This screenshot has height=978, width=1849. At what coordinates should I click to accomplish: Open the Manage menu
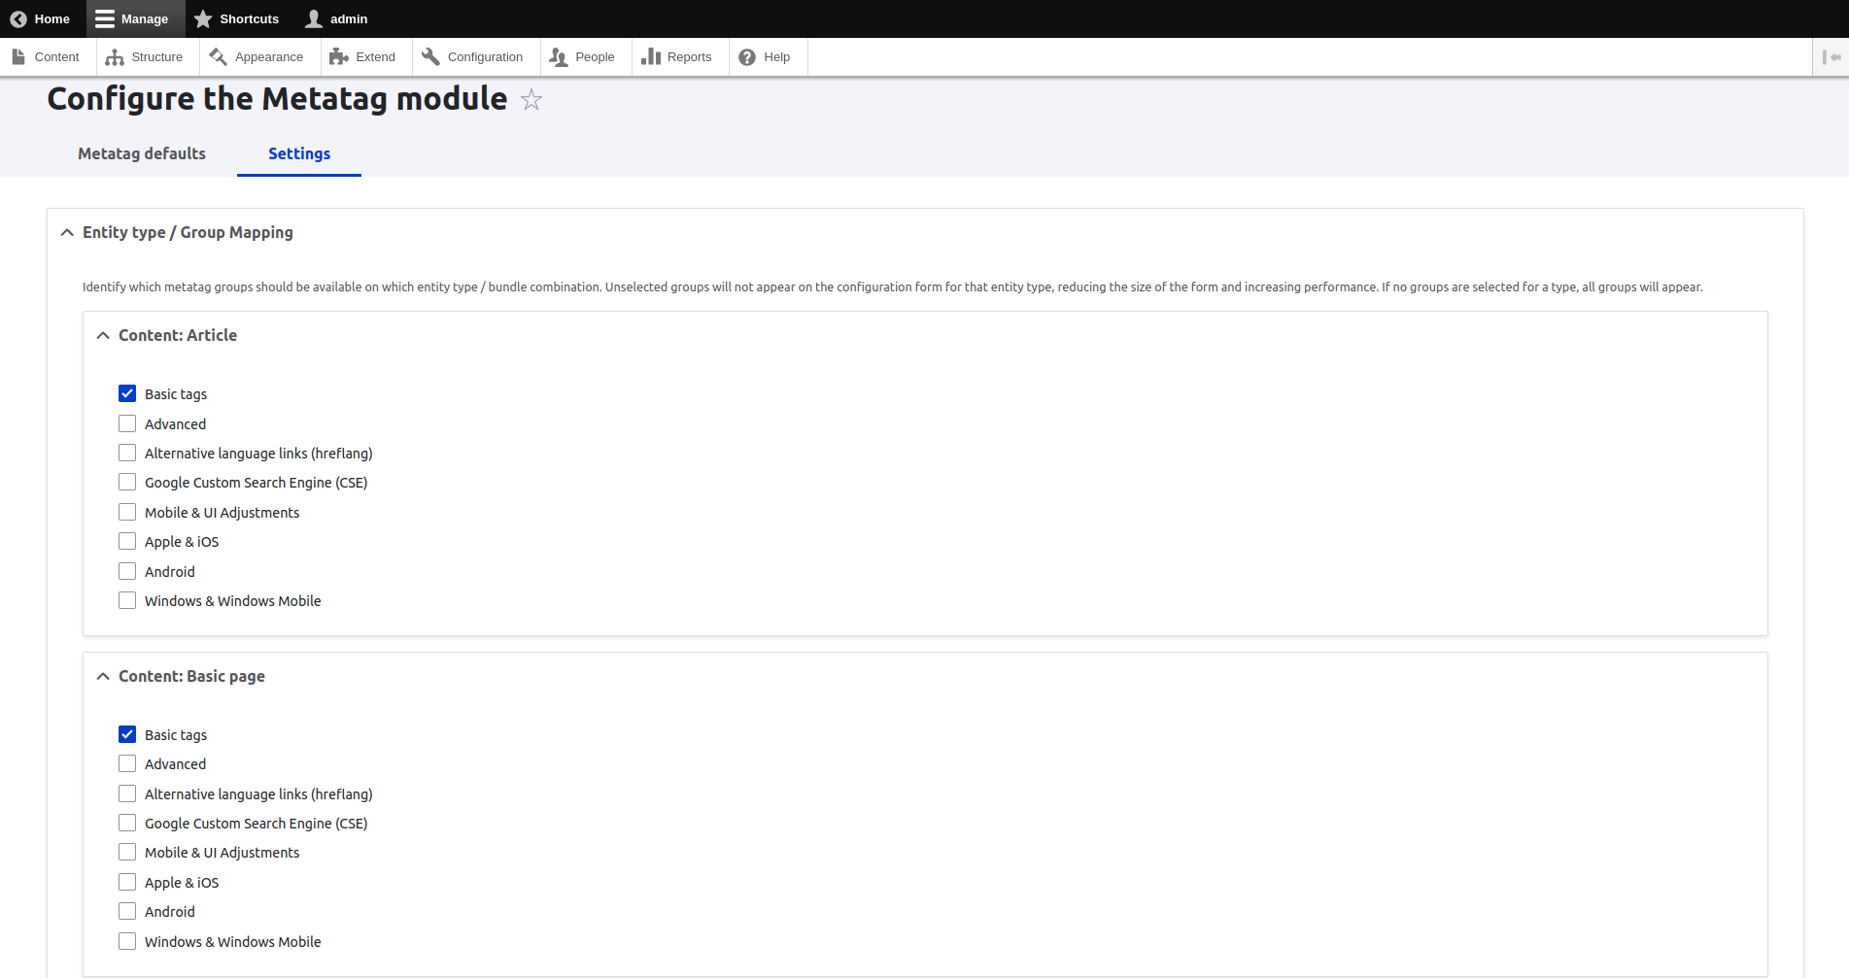pyautogui.click(x=135, y=18)
